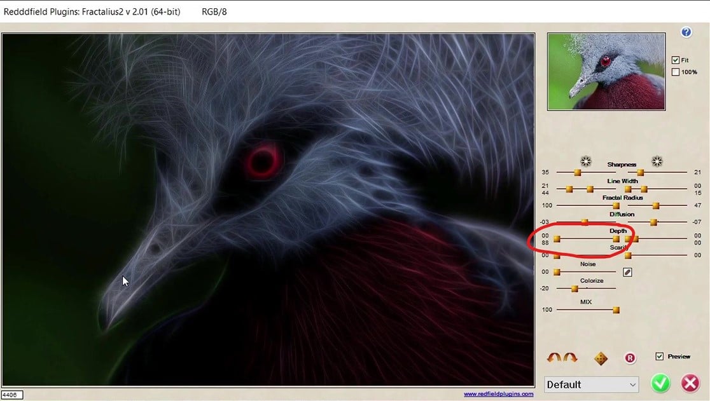This screenshot has height=401, width=710.
Task: Click the MIX slider handle
Action: [616, 310]
